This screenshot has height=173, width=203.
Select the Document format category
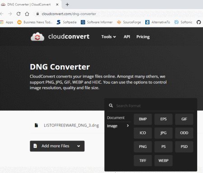coord(116,118)
